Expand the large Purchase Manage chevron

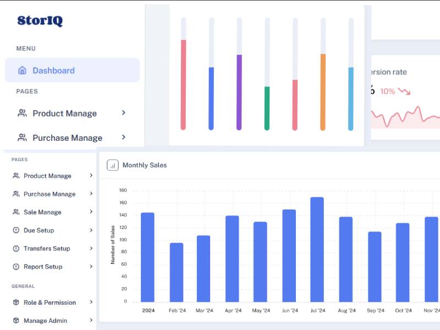click(124, 137)
